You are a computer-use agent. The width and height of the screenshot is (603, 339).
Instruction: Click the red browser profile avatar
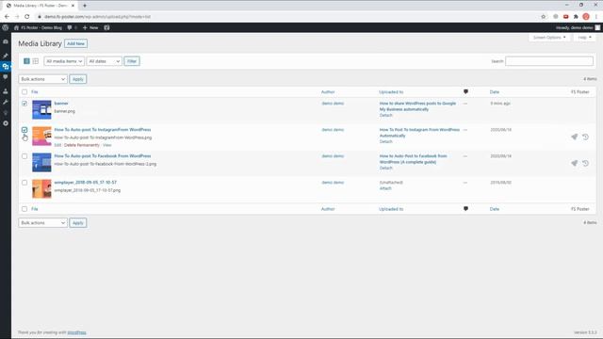(x=586, y=17)
